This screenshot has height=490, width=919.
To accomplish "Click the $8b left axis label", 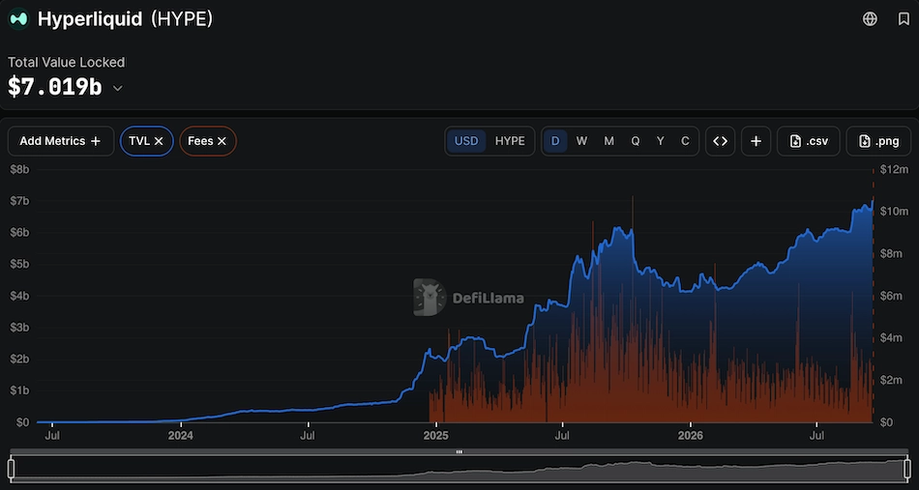I will coord(19,170).
